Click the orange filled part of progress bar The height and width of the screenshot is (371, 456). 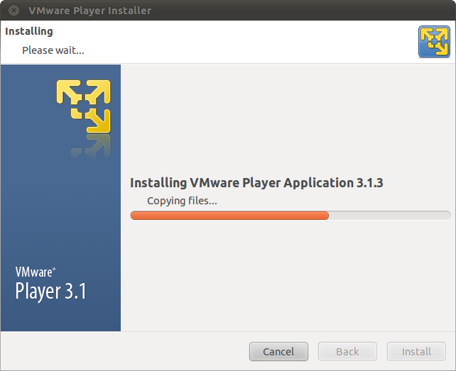(229, 215)
